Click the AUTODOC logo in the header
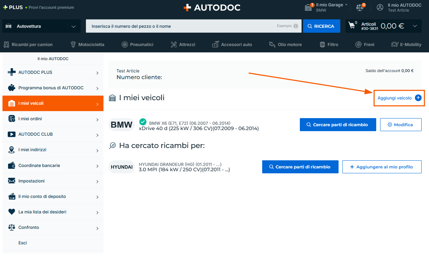This screenshot has height=257, width=429. tap(212, 7)
